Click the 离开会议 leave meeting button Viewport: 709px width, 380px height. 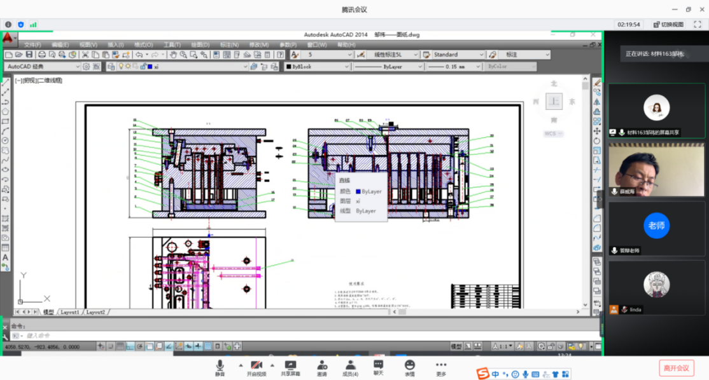[x=676, y=368]
